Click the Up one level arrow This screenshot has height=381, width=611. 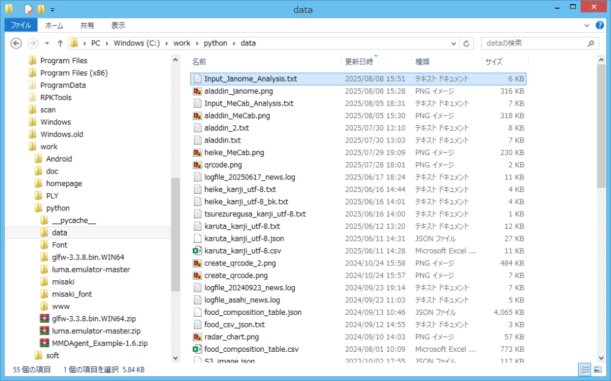point(60,44)
